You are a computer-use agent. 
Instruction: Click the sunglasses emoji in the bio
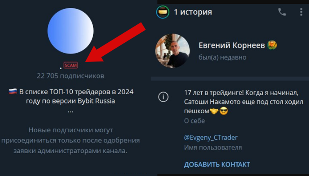pos(224,111)
